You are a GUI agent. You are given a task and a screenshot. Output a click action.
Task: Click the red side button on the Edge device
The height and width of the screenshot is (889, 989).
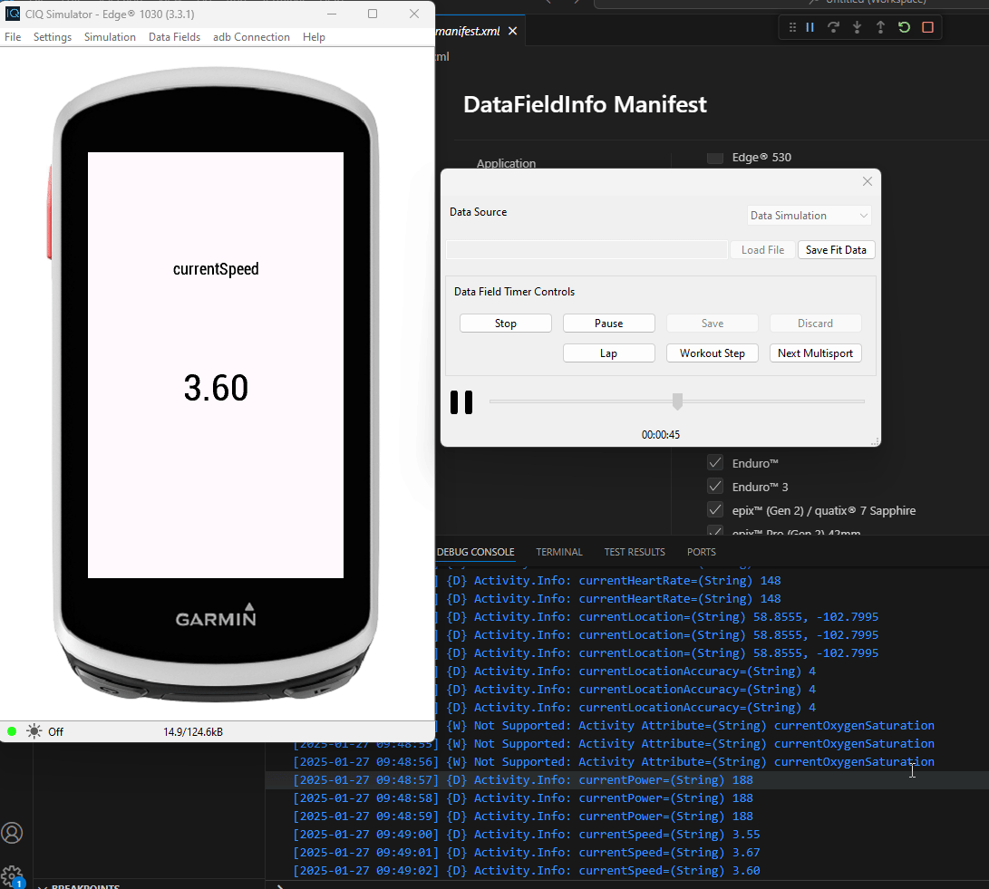pos(49,212)
